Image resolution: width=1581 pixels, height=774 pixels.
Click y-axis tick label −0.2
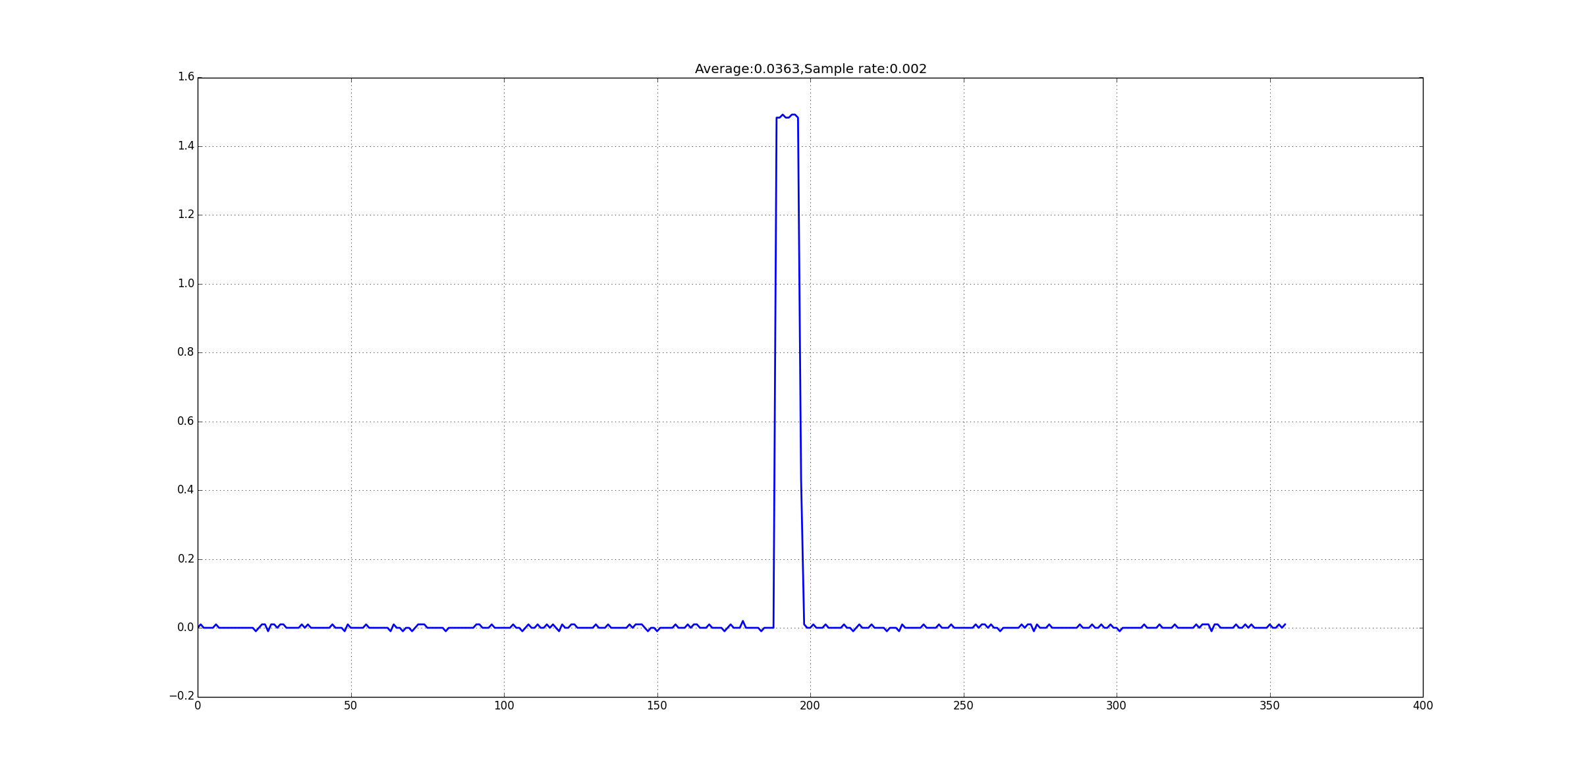[182, 696]
